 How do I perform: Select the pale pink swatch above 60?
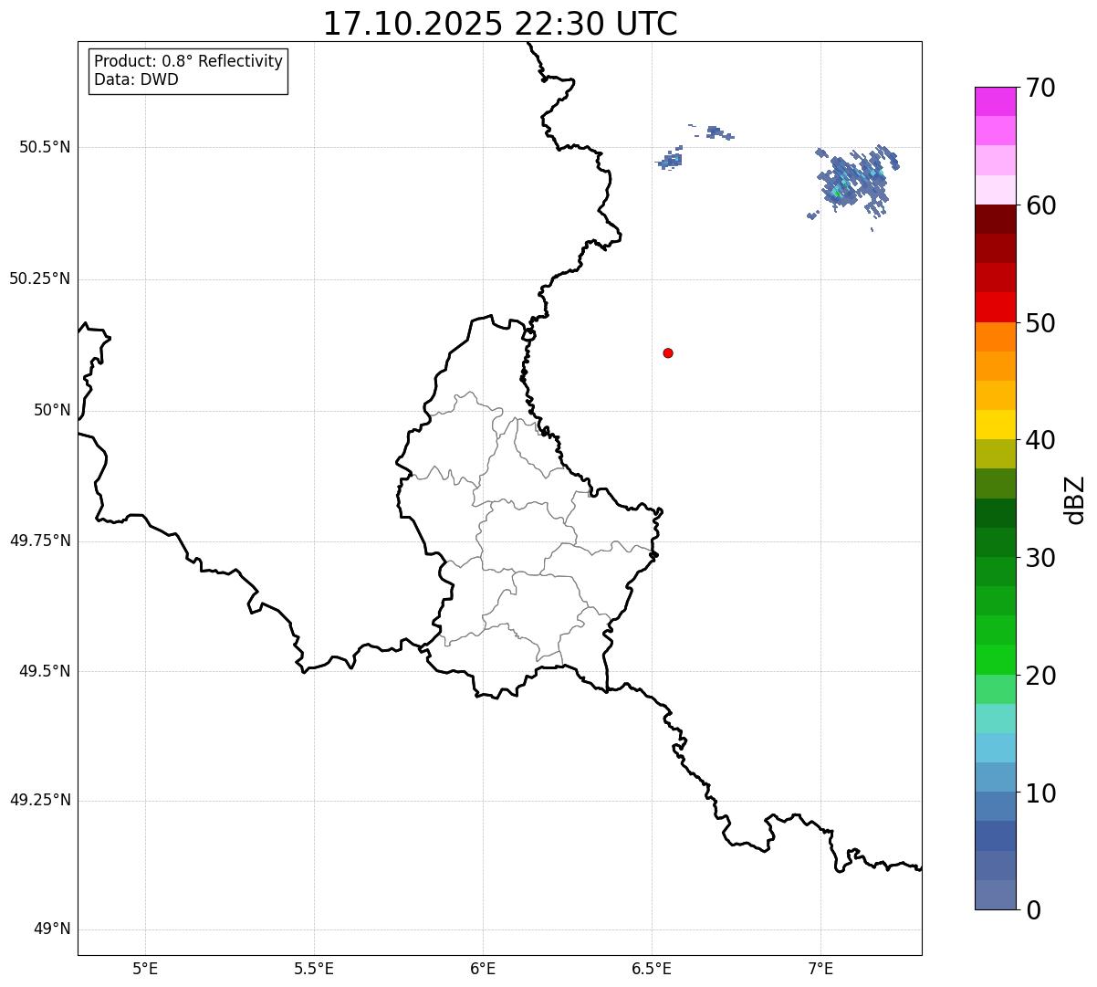click(x=995, y=190)
